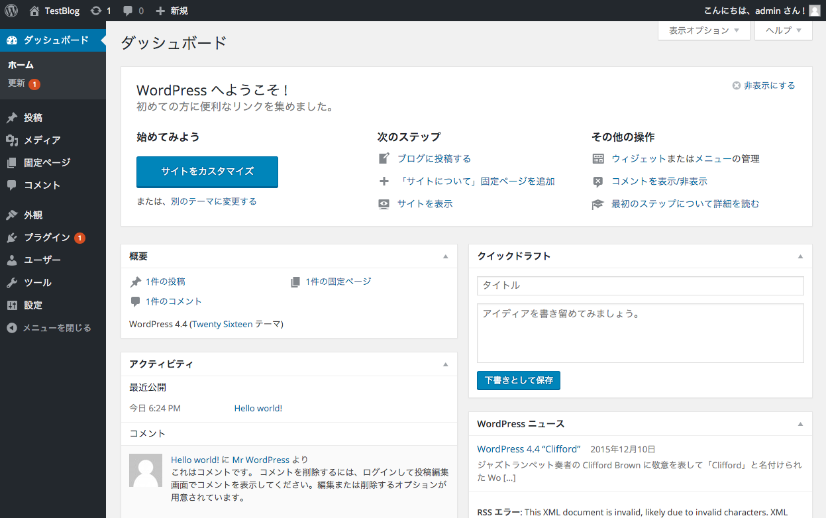Viewport: 826px width, 518px height.
Task: Click the admin avatar in top bar
Action: [814, 11]
